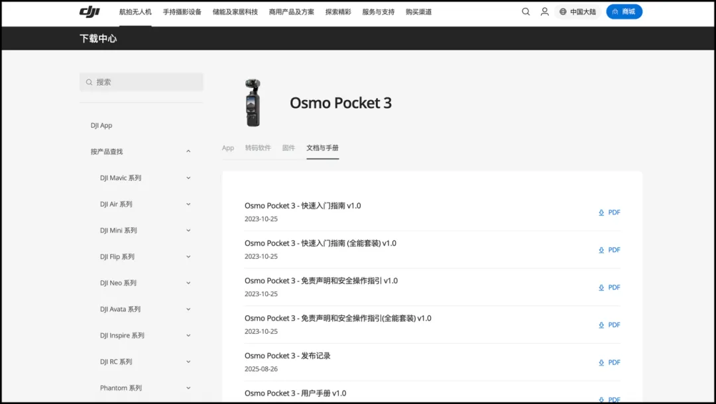
Task: Click title Osmo Pocket 3 - 发布记录
Action: click(x=287, y=356)
